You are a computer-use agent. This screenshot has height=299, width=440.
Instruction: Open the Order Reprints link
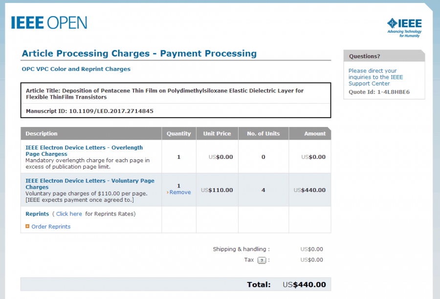[51, 227]
